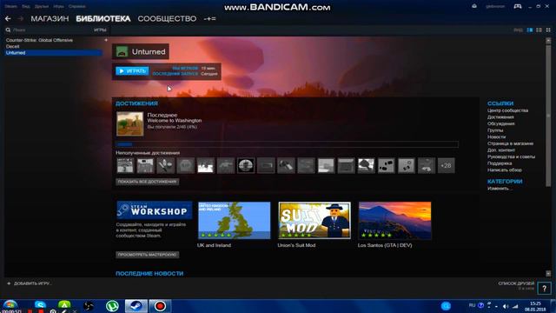This screenshot has width=556, height=313.
Task: Switch library to grid view icon
Action: (548, 30)
